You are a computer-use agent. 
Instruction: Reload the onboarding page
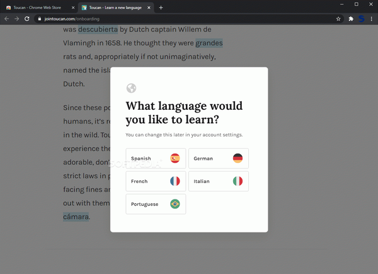pyautogui.click(x=27, y=19)
